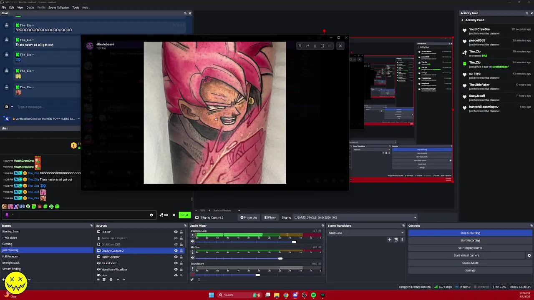Image resolution: width=534 pixels, height=300 pixels.
Task: Hide the Razer Sponsor source
Action: coord(176,257)
